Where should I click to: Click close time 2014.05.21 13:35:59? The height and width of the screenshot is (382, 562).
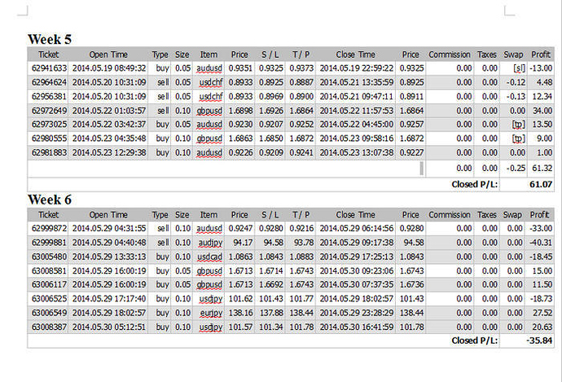point(356,82)
